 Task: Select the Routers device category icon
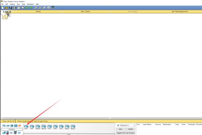(x=4, y=126)
